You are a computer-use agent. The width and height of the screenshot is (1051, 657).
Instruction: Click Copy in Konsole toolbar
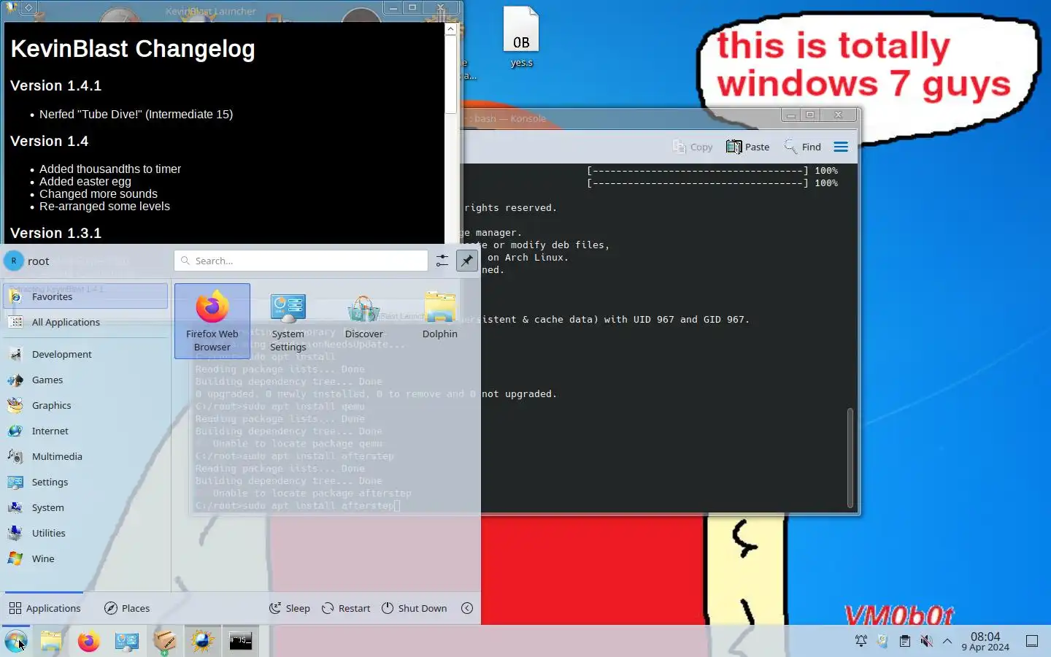click(x=692, y=147)
